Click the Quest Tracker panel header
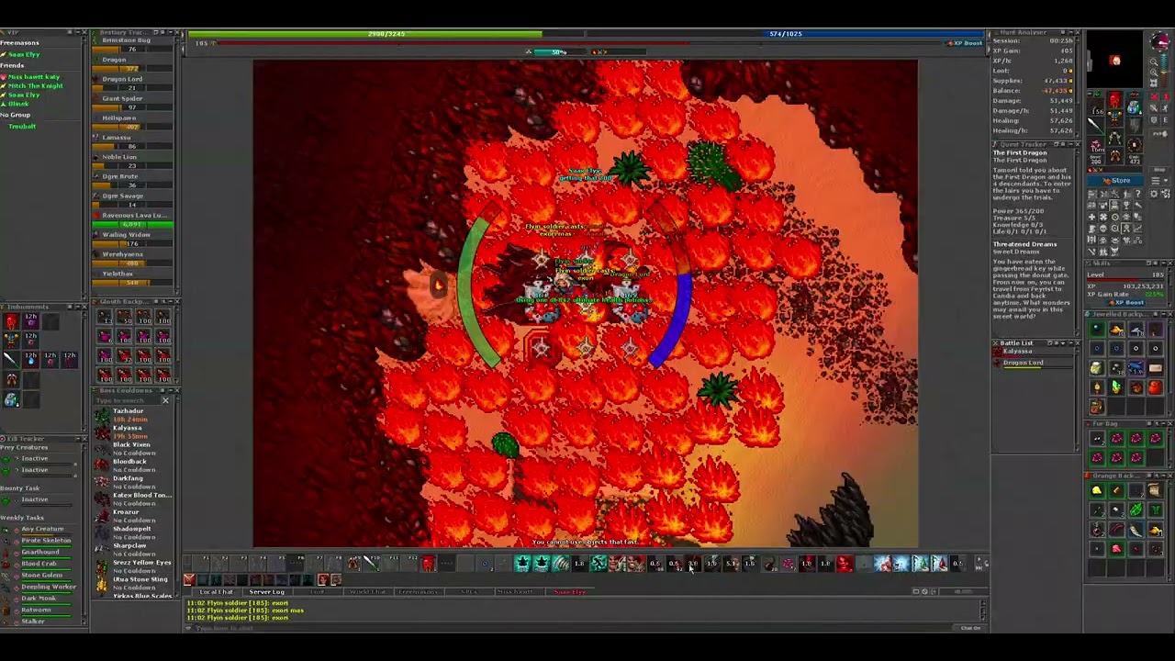The height and width of the screenshot is (661, 1175). [x=1035, y=144]
